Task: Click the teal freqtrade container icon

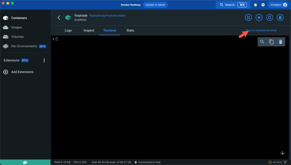Action: pos(68,18)
